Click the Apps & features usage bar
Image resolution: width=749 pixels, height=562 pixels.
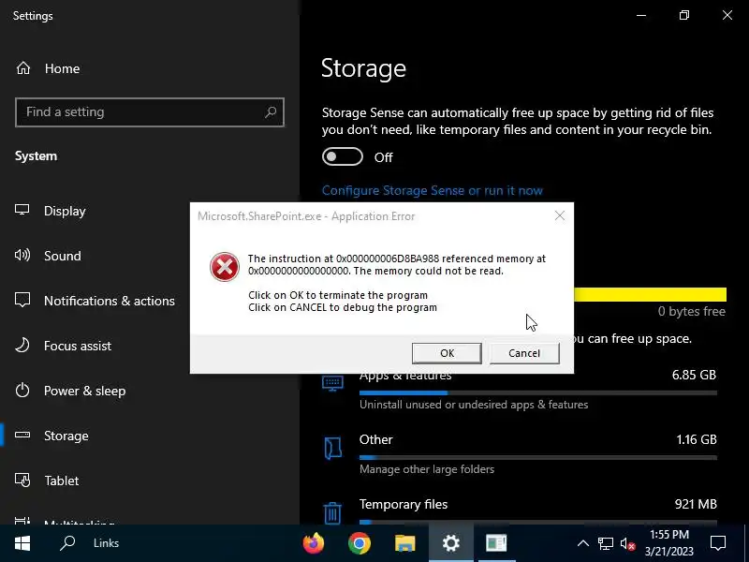(537, 392)
